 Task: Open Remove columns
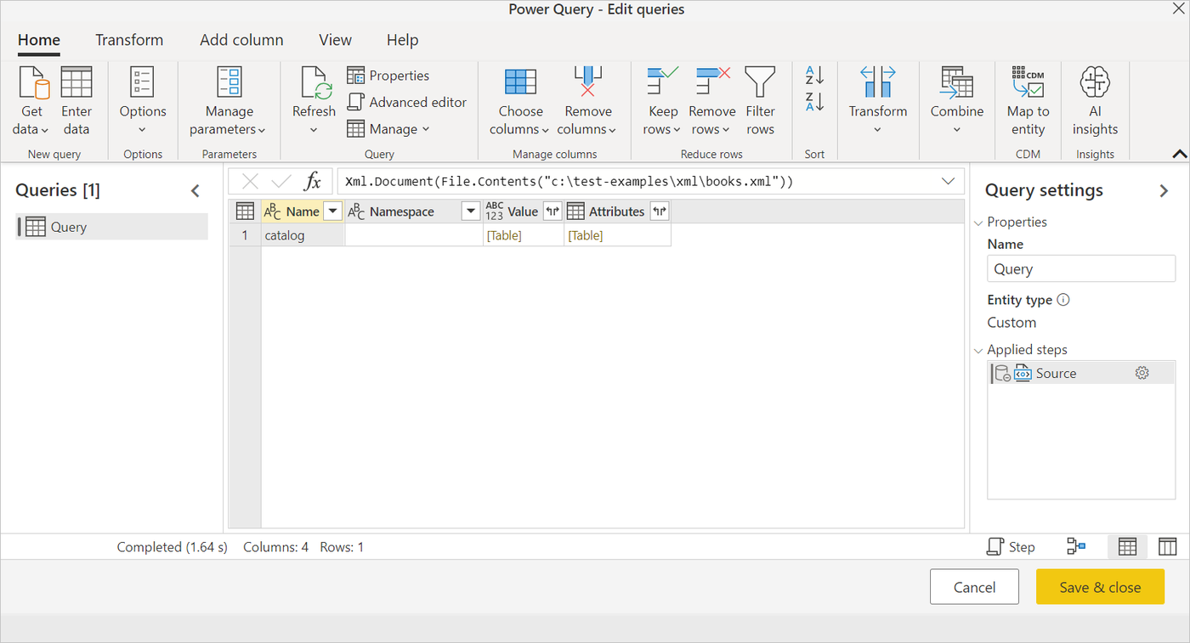click(588, 100)
